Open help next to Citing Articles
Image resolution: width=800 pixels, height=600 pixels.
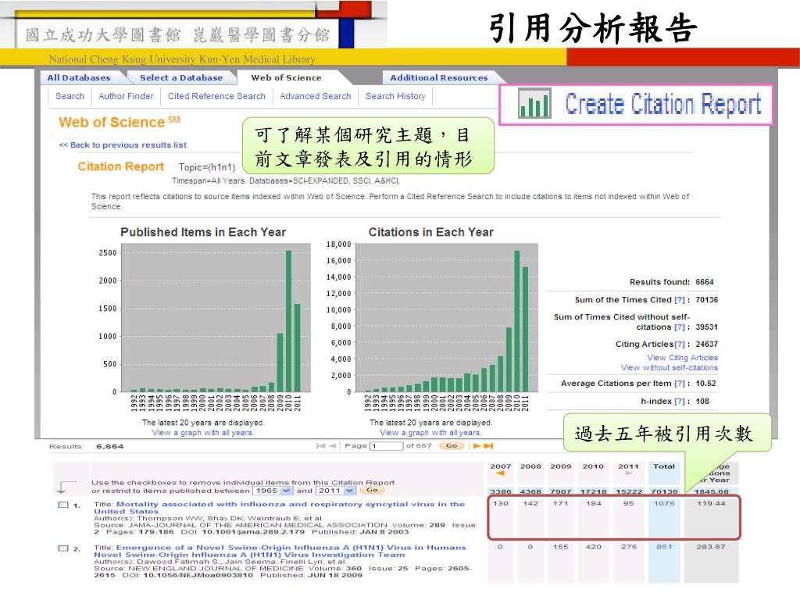[680, 345]
